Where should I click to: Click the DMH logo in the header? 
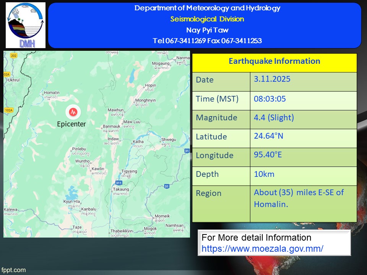(26, 25)
